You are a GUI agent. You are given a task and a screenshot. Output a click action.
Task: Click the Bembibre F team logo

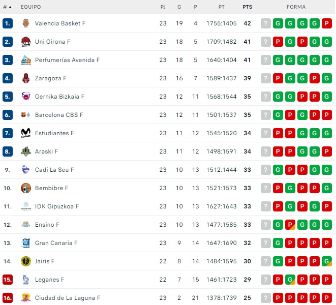[26, 188]
